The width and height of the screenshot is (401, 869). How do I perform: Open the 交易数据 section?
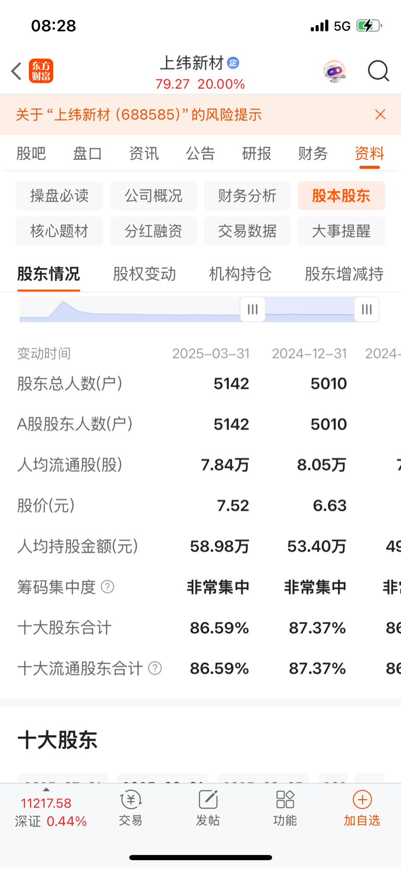click(247, 231)
